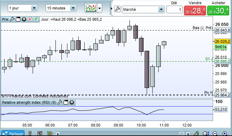Click green up-arrow buy icon in Prix panel
This screenshot has height=136, width=232.
pos(36,19)
